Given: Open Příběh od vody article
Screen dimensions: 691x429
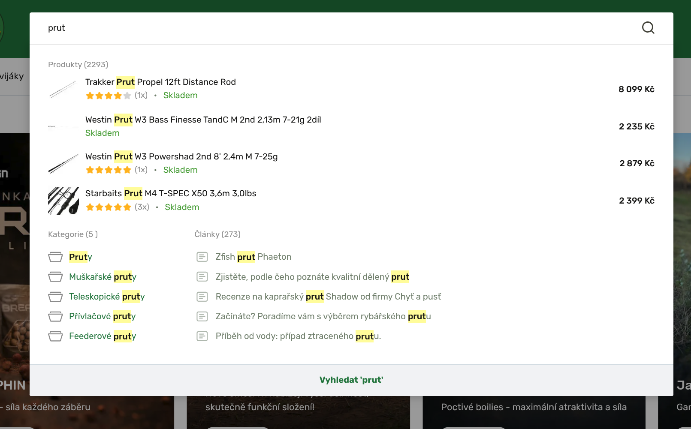Looking at the screenshot, I should 298,336.
